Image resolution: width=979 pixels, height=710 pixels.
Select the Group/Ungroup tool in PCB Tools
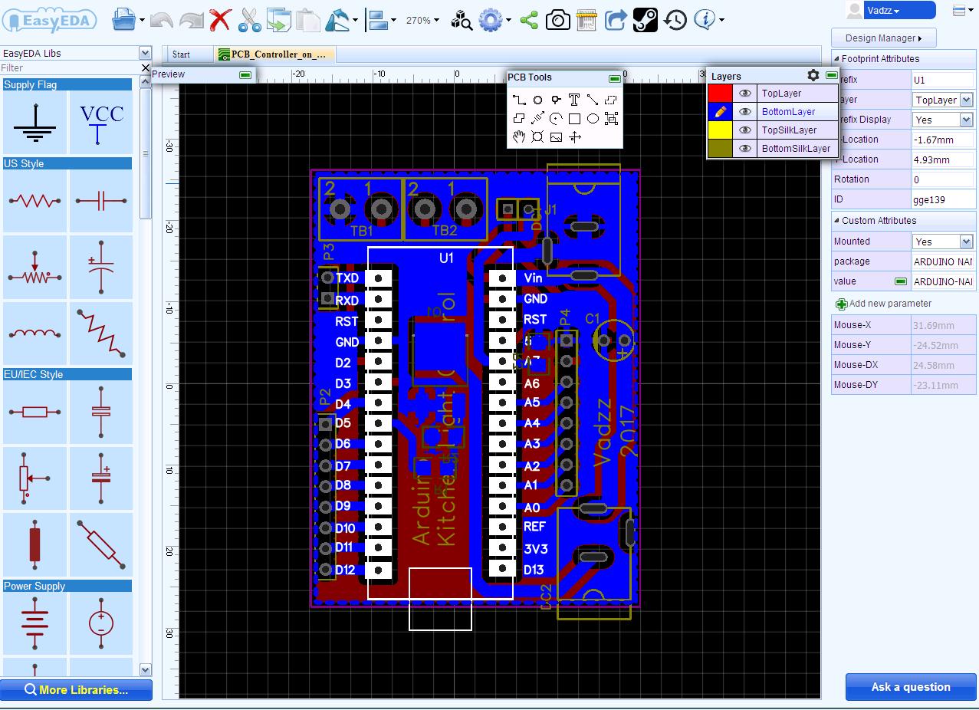click(x=611, y=118)
